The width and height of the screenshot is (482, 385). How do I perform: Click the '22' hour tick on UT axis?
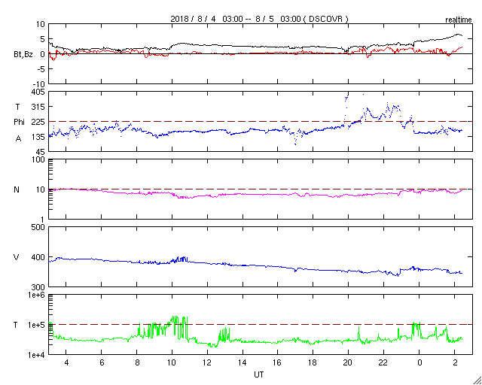[383, 362]
